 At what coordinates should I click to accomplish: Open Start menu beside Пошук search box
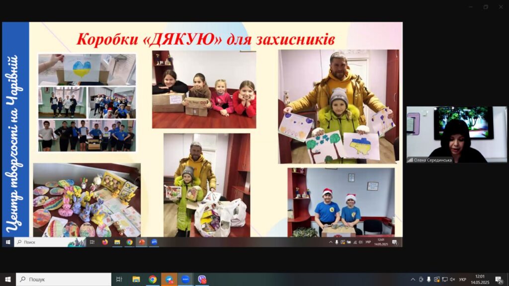(7, 279)
